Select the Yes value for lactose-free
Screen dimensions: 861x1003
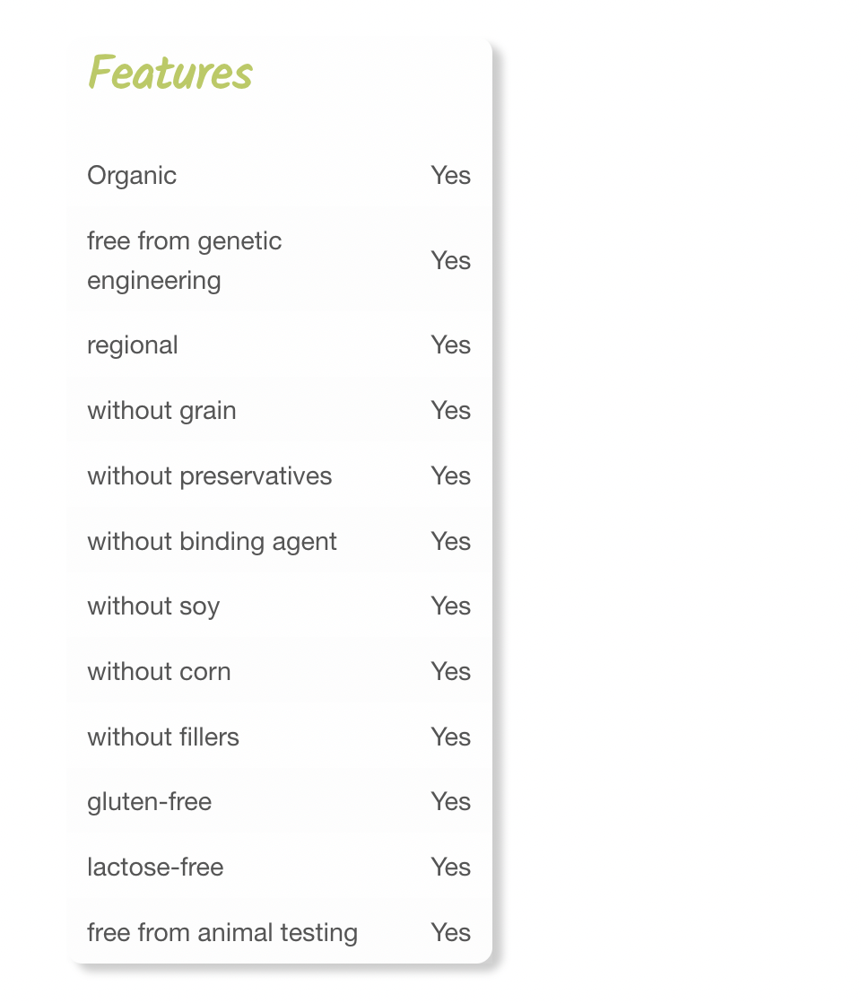click(x=450, y=868)
